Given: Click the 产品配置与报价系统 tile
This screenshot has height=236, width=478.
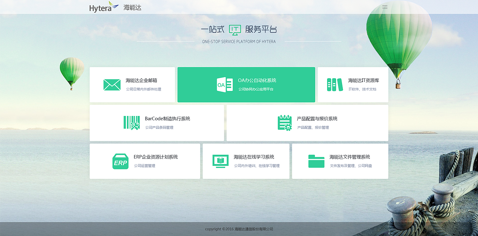Looking at the screenshot, I should tap(307, 123).
